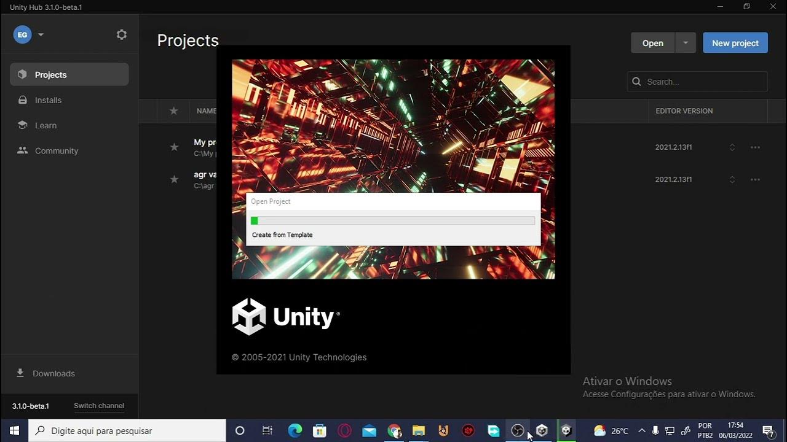The image size is (787, 442).
Task: Expand the Open button dropdown arrow
Action: coord(686,43)
